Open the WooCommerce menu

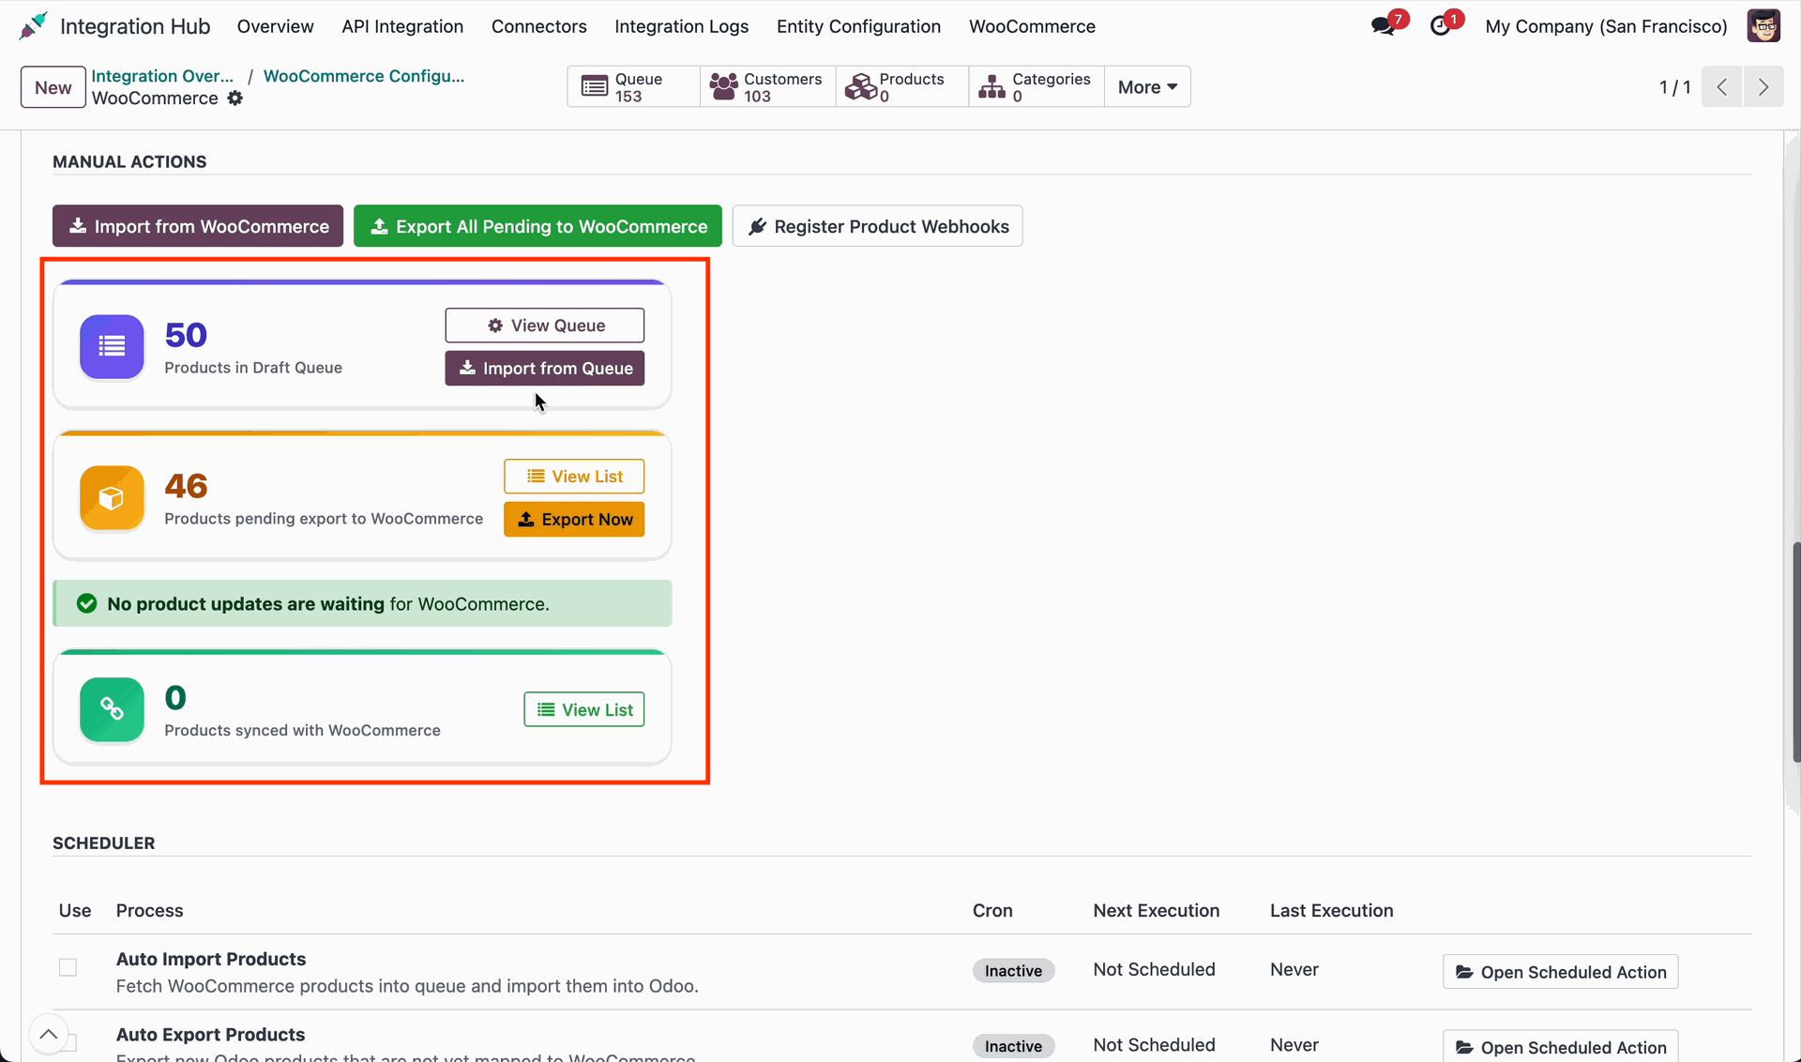1032,26
